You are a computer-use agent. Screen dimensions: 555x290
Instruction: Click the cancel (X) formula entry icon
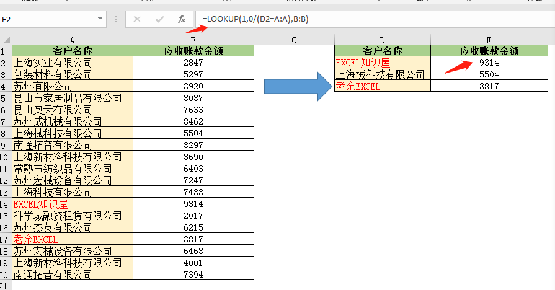click(x=137, y=19)
